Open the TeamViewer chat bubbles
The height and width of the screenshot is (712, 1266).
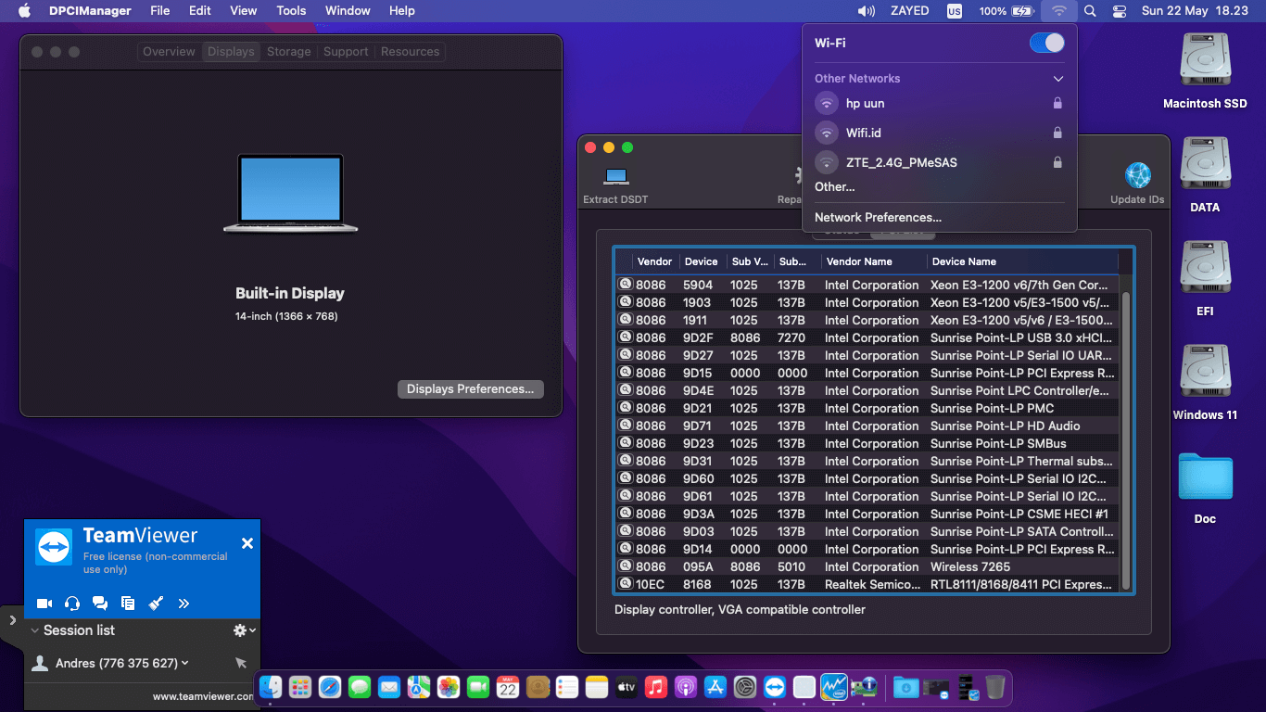100,604
